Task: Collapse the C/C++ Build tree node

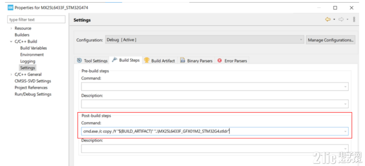Action: [x=11, y=41]
